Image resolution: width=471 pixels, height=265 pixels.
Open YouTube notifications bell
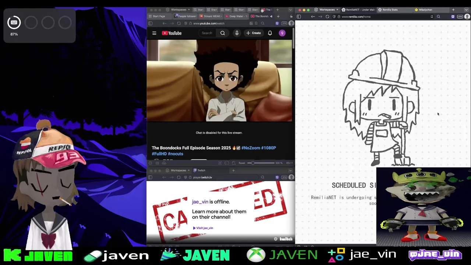[270, 33]
